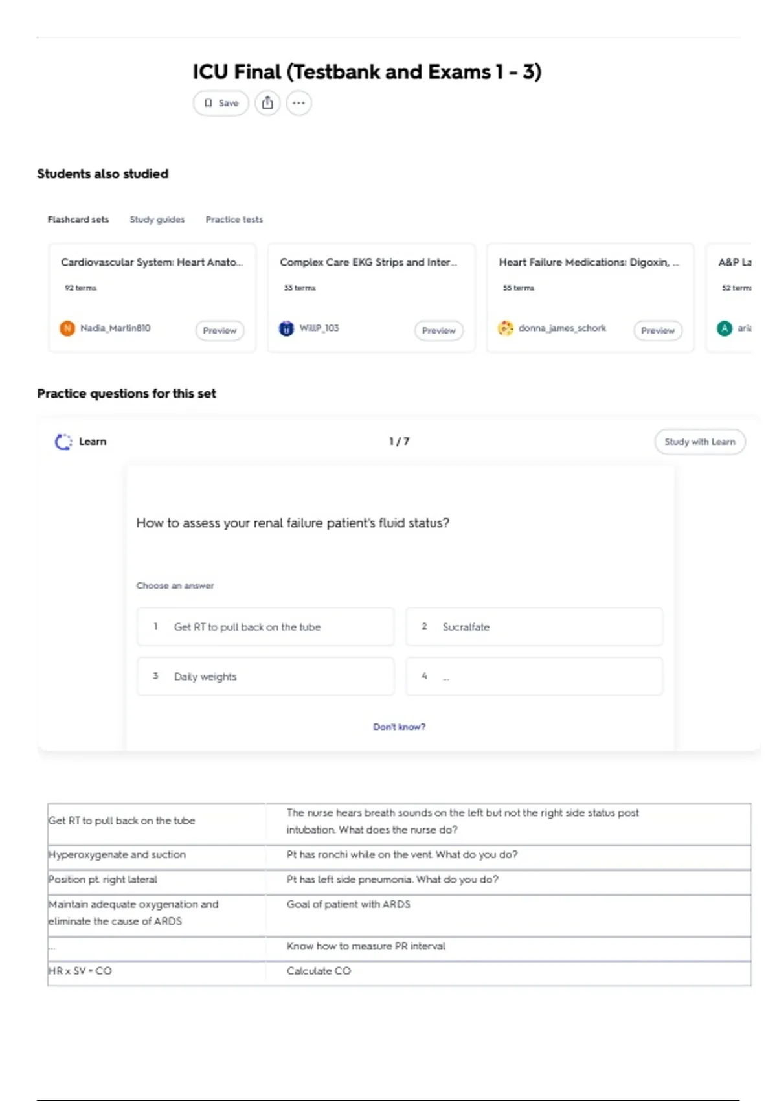This screenshot has height=1101, width=777.
Task: Click WillP_103 avatar icon
Action: [x=286, y=328]
